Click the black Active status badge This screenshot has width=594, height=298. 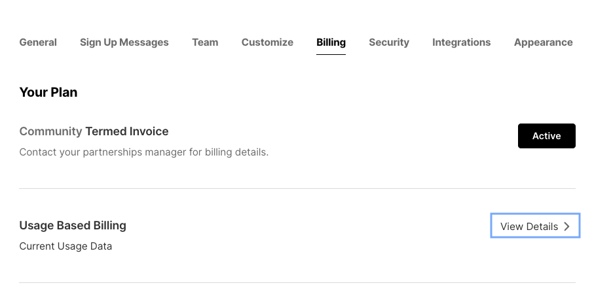point(547,136)
